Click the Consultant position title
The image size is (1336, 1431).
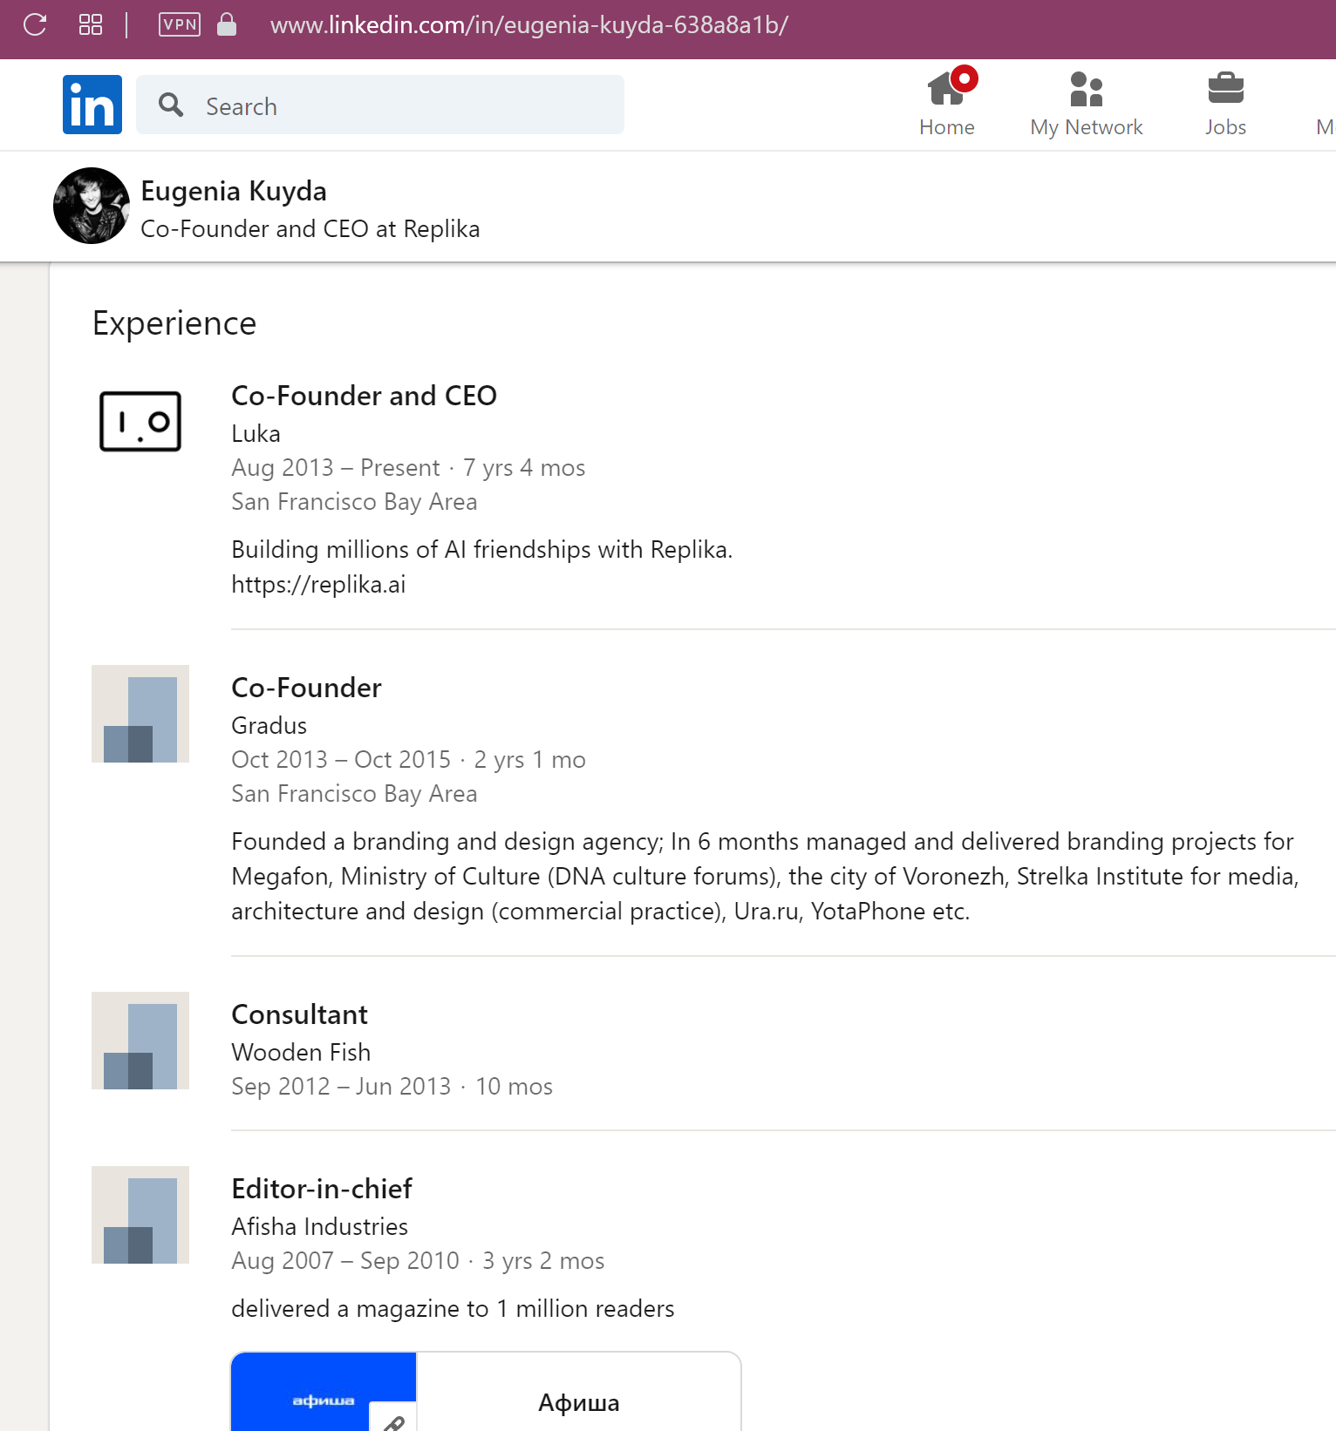(x=299, y=1014)
